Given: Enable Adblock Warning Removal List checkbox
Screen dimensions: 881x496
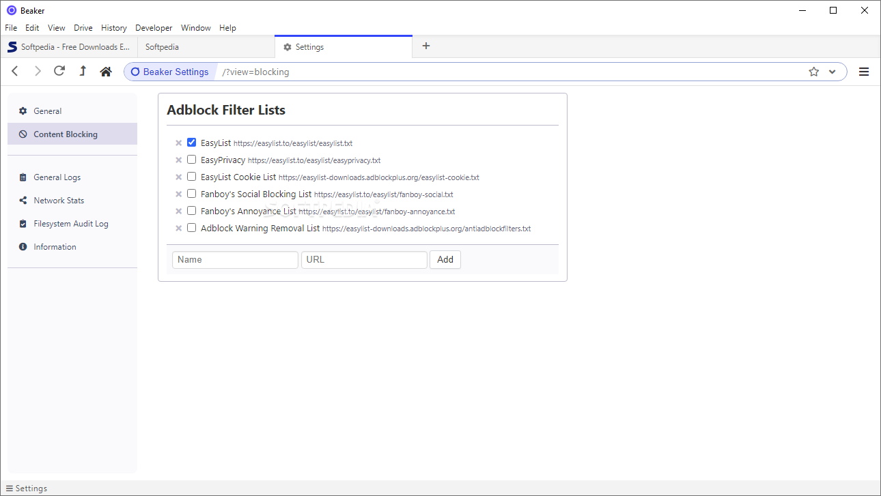Looking at the screenshot, I should pos(192,228).
